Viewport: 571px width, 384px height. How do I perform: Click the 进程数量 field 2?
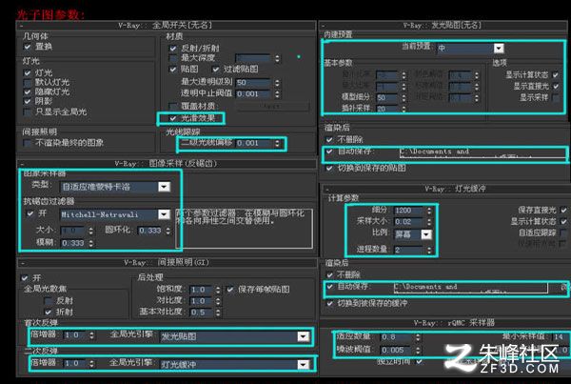coord(408,251)
